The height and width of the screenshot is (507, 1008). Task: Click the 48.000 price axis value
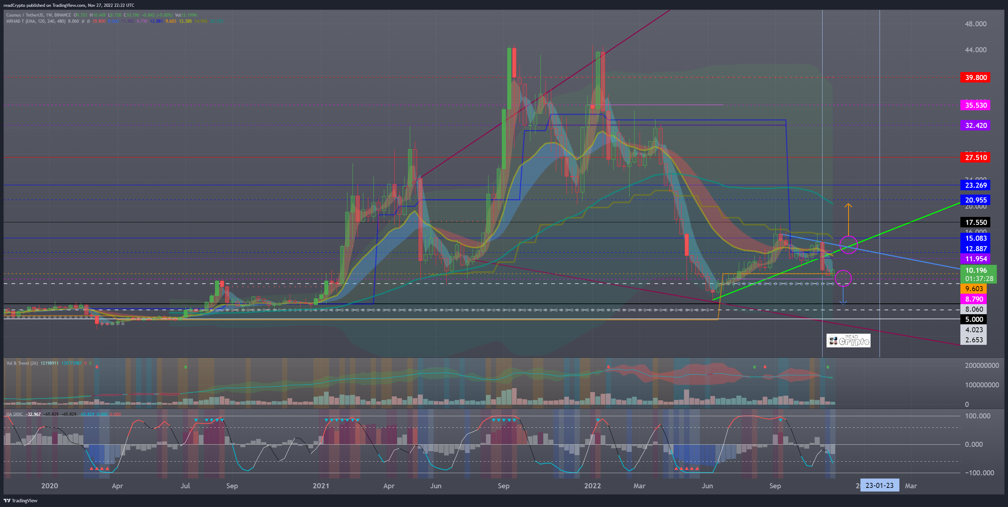click(x=976, y=24)
